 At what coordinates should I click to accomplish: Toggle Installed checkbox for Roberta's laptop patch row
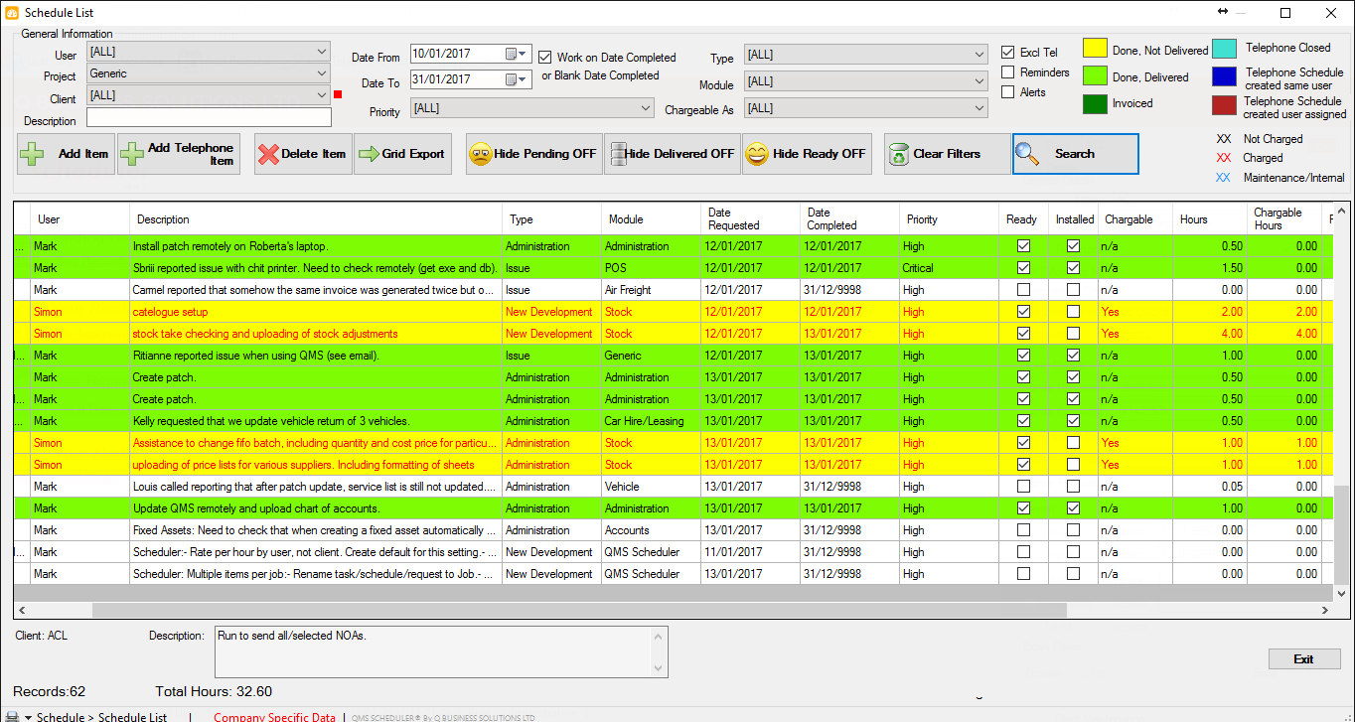click(x=1073, y=246)
